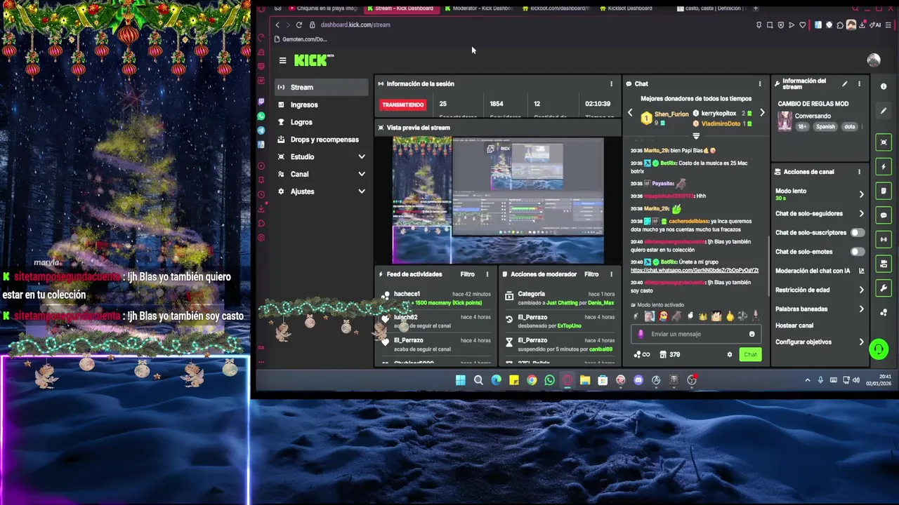Open Configurar objetivos settings
This screenshot has height=505, width=899.
click(x=820, y=342)
